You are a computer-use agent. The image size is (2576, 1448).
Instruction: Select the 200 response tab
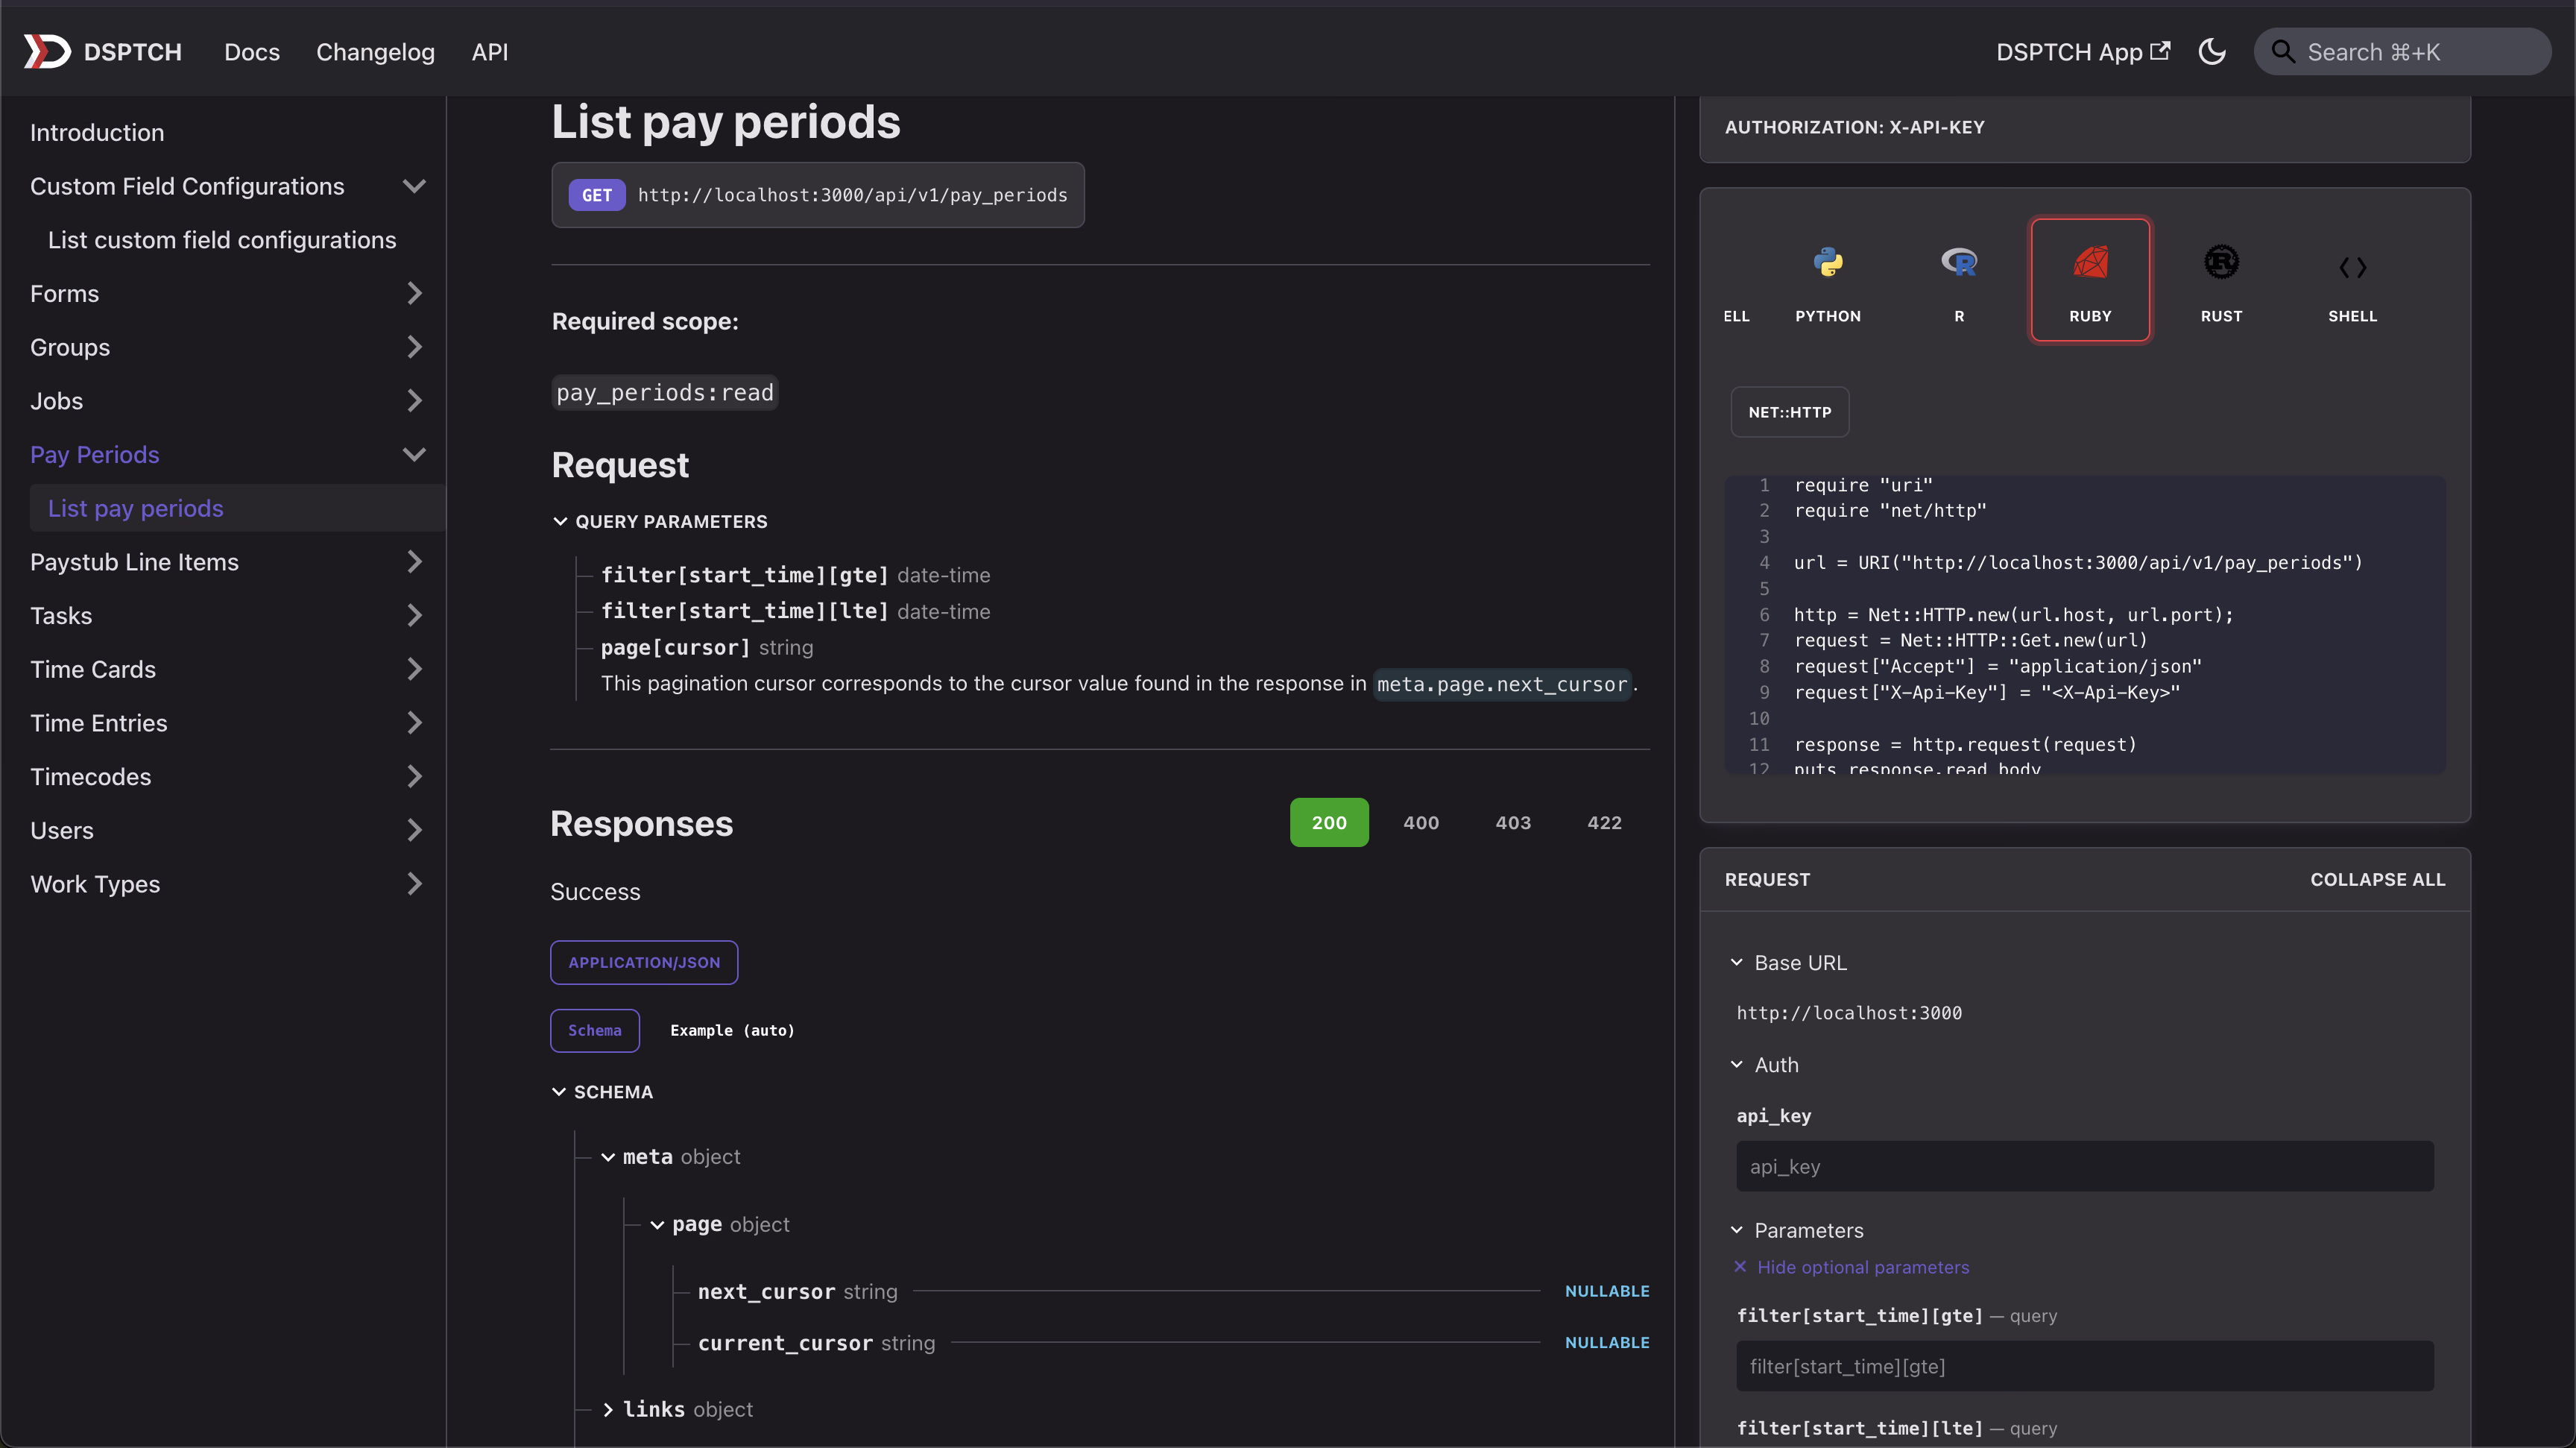(x=1329, y=822)
